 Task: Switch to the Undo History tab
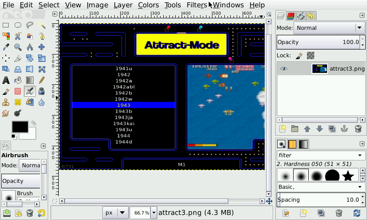point(311,16)
